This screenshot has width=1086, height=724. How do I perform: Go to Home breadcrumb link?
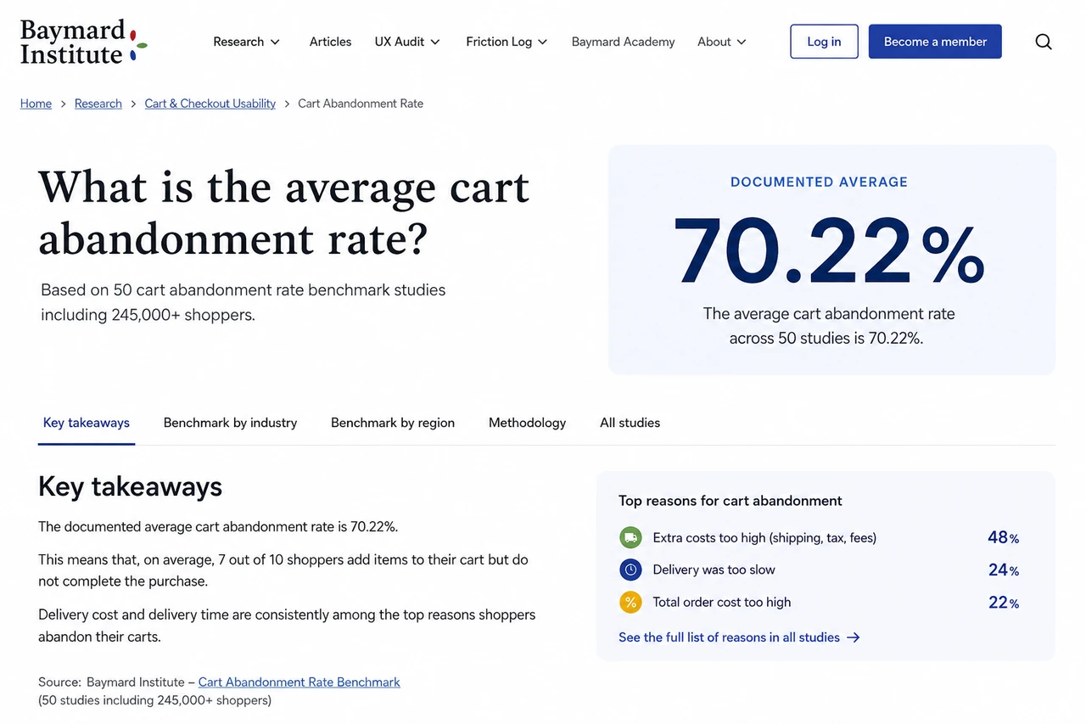click(x=36, y=104)
